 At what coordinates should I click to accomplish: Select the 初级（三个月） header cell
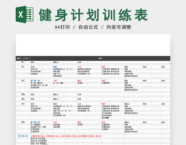pyautogui.click(x=23, y=59)
